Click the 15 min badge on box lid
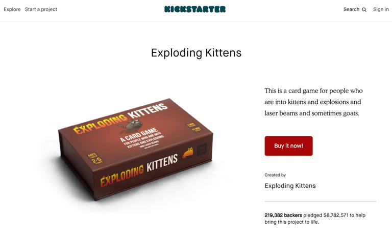The image size is (392, 236). coord(196,130)
